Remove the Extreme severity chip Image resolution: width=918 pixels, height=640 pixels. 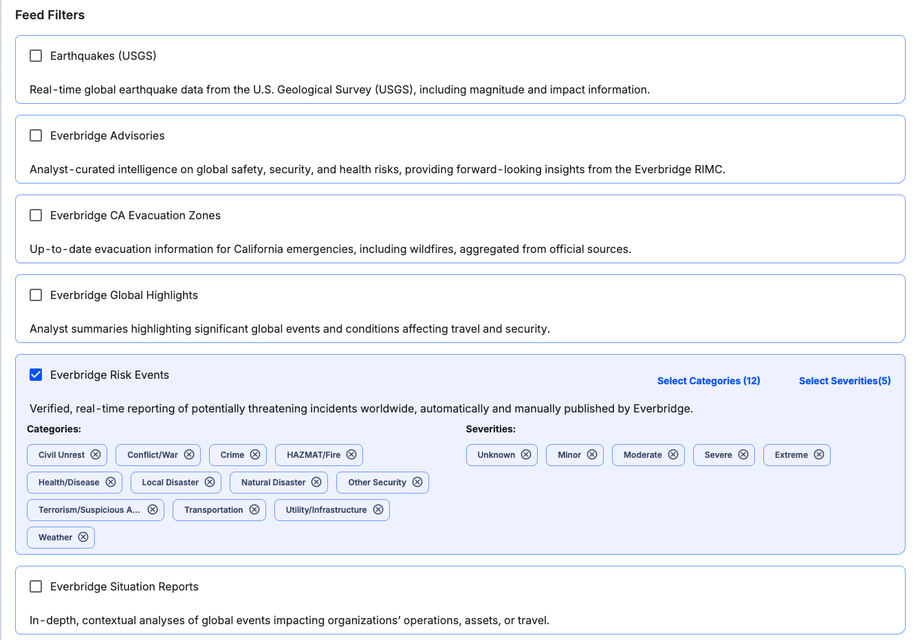[x=819, y=454]
